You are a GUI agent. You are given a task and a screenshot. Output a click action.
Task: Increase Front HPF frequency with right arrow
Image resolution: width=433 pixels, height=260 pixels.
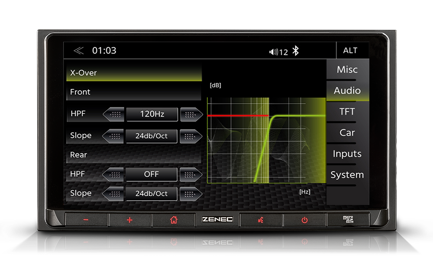[191, 114]
